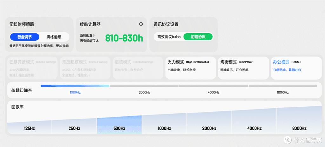Choose 初始协议 protocol option
Screen dimensions: 325x147
pyautogui.click(x=198, y=37)
